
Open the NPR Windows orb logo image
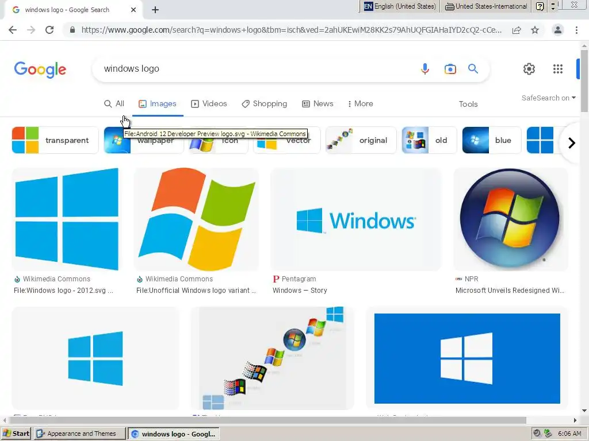511,219
